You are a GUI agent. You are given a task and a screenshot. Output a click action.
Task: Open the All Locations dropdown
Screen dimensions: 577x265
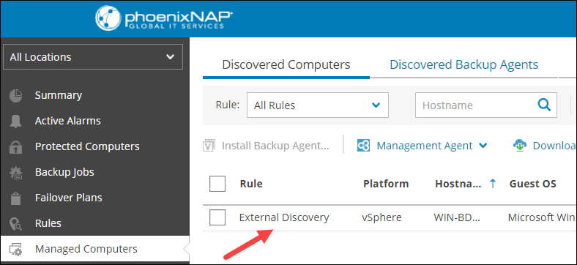click(x=93, y=56)
